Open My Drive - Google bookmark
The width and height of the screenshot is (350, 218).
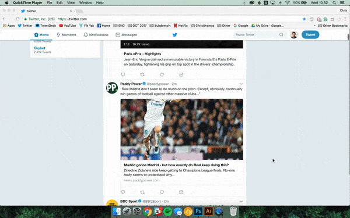[x=267, y=26]
